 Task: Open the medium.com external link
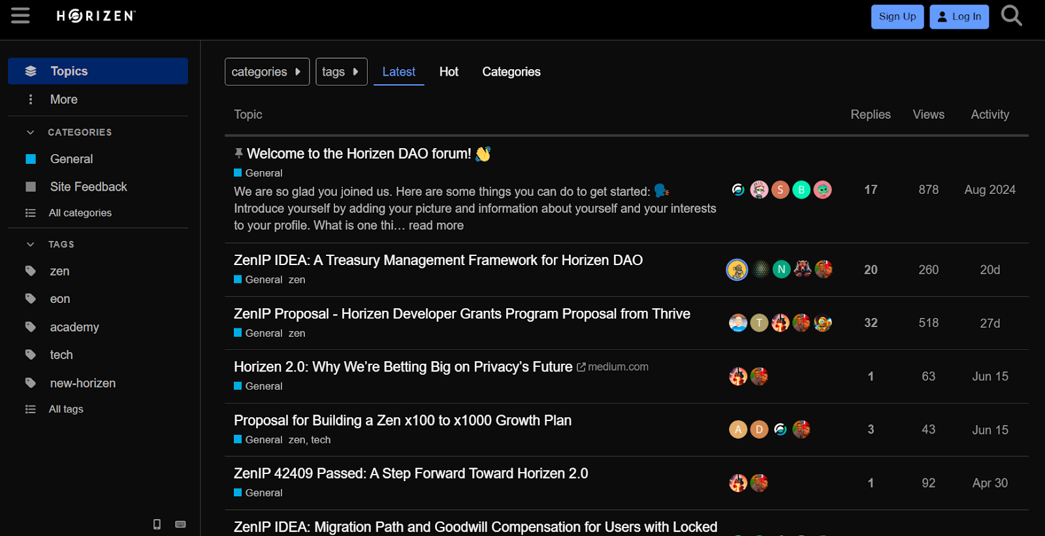click(x=613, y=367)
